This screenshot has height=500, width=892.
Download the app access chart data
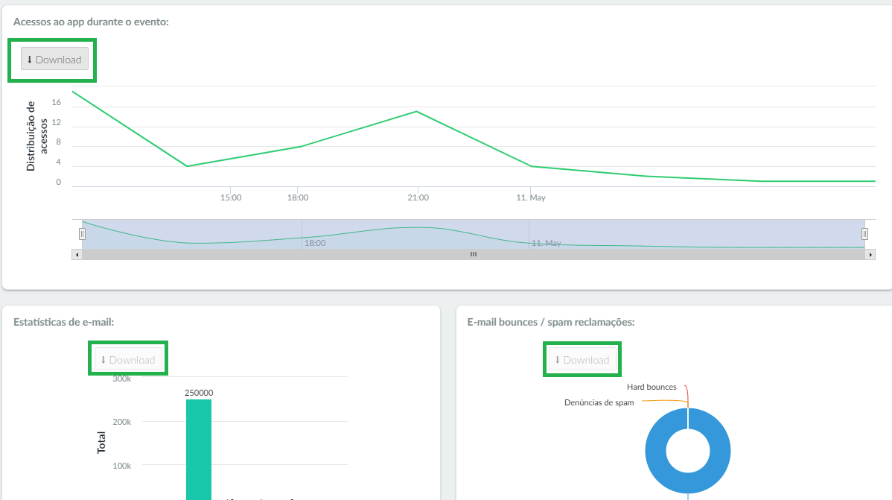pos(54,59)
